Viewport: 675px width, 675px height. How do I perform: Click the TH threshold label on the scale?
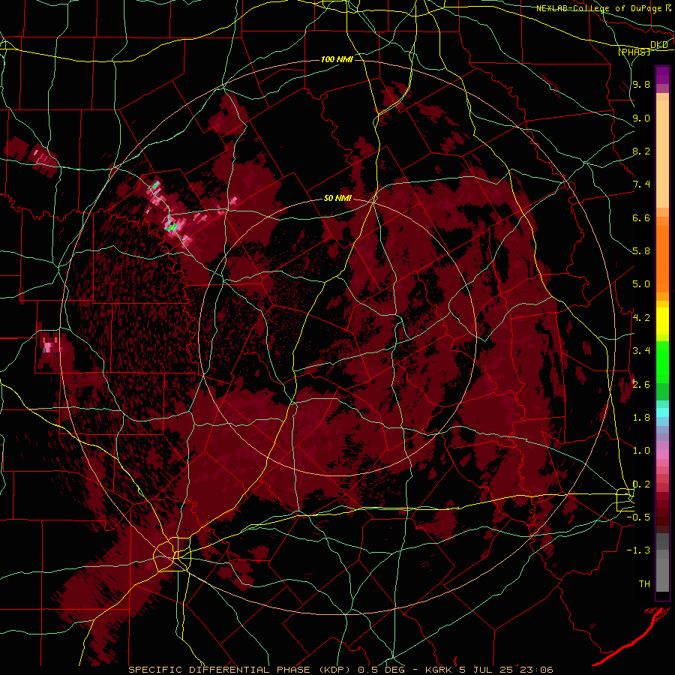click(644, 584)
